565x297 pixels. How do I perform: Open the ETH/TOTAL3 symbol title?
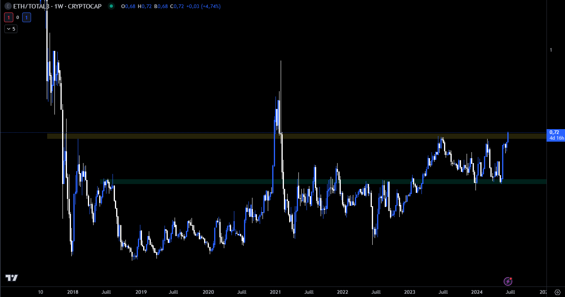tap(57, 6)
